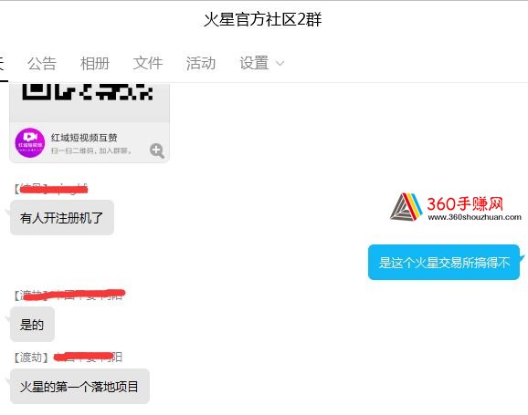The width and height of the screenshot is (528, 415).
Task: Expand the chevron next to 设置
Action: click(x=280, y=63)
